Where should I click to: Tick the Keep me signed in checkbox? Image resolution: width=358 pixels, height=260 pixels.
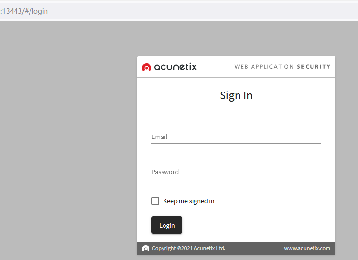point(155,201)
